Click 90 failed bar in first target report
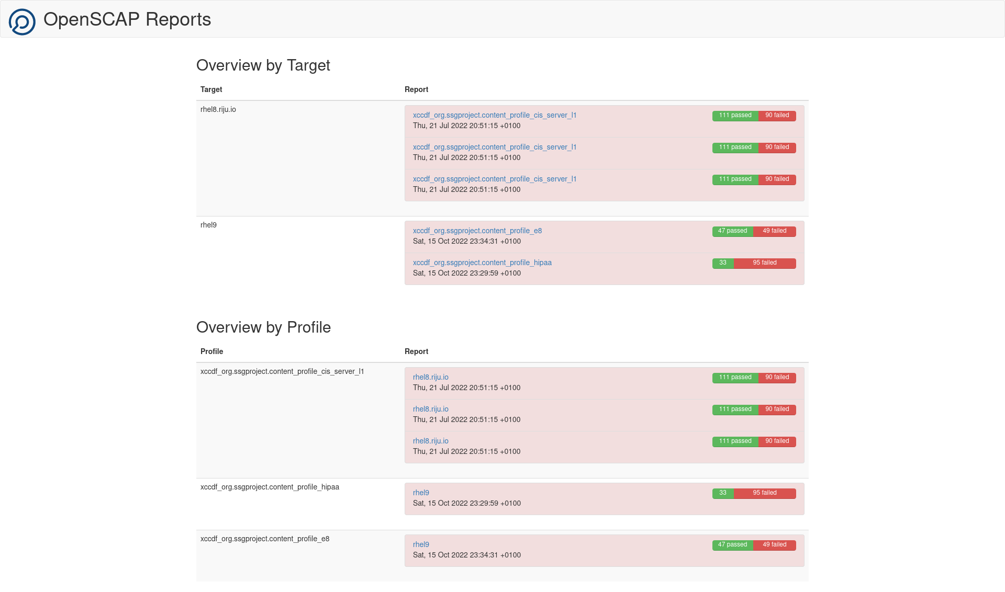 (x=777, y=116)
